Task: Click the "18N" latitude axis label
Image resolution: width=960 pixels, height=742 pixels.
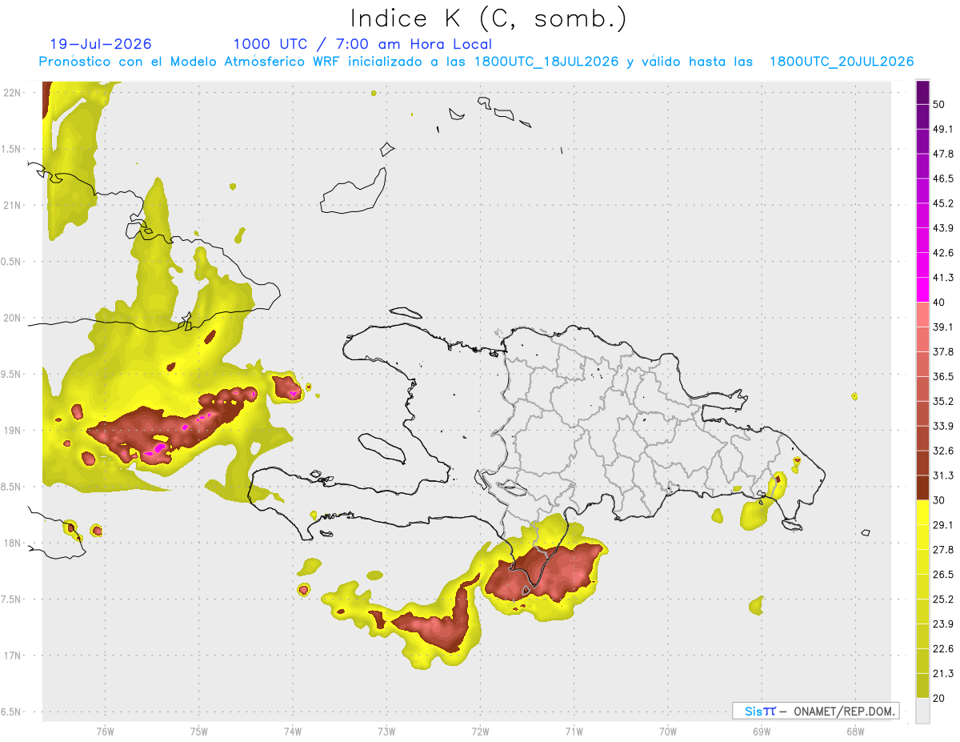Action: click(12, 543)
